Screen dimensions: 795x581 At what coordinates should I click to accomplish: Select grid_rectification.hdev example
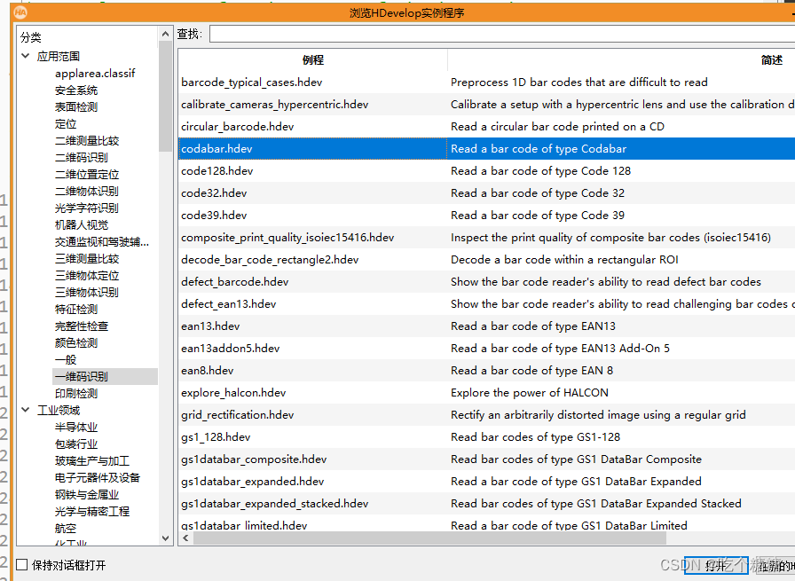coord(237,415)
